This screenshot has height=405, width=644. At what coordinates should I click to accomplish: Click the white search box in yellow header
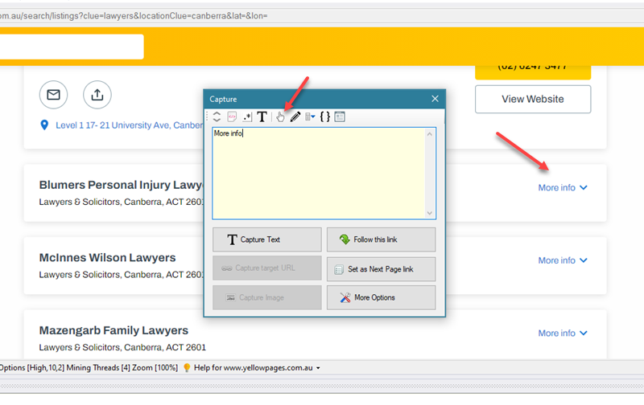point(72,47)
